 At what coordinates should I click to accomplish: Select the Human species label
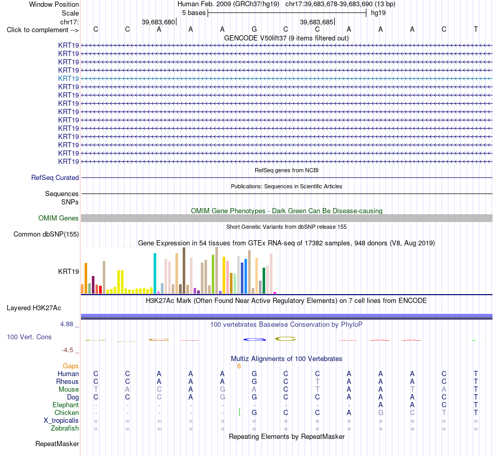point(68,374)
